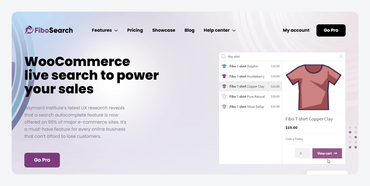Click the $19.00 price in product details
370x186 pixels.
291,128
